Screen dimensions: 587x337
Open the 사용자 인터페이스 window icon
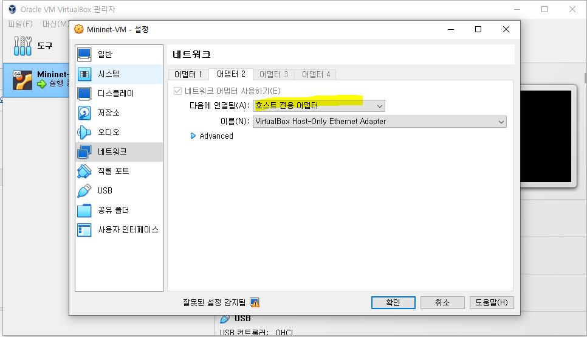click(84, 230)
